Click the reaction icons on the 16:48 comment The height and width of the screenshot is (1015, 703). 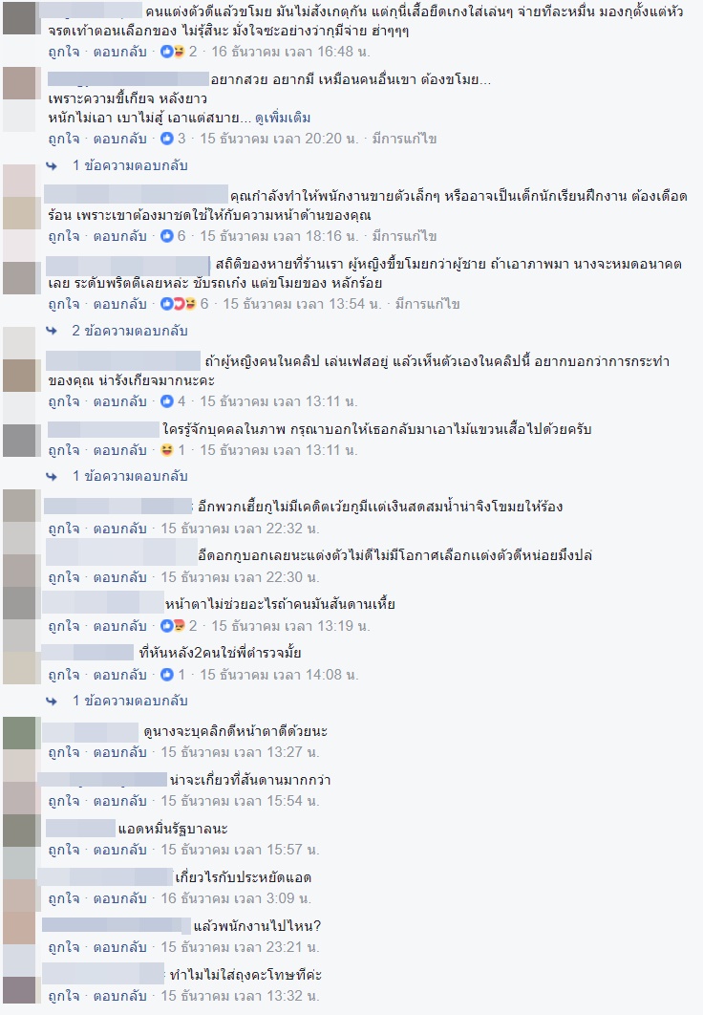173,52
